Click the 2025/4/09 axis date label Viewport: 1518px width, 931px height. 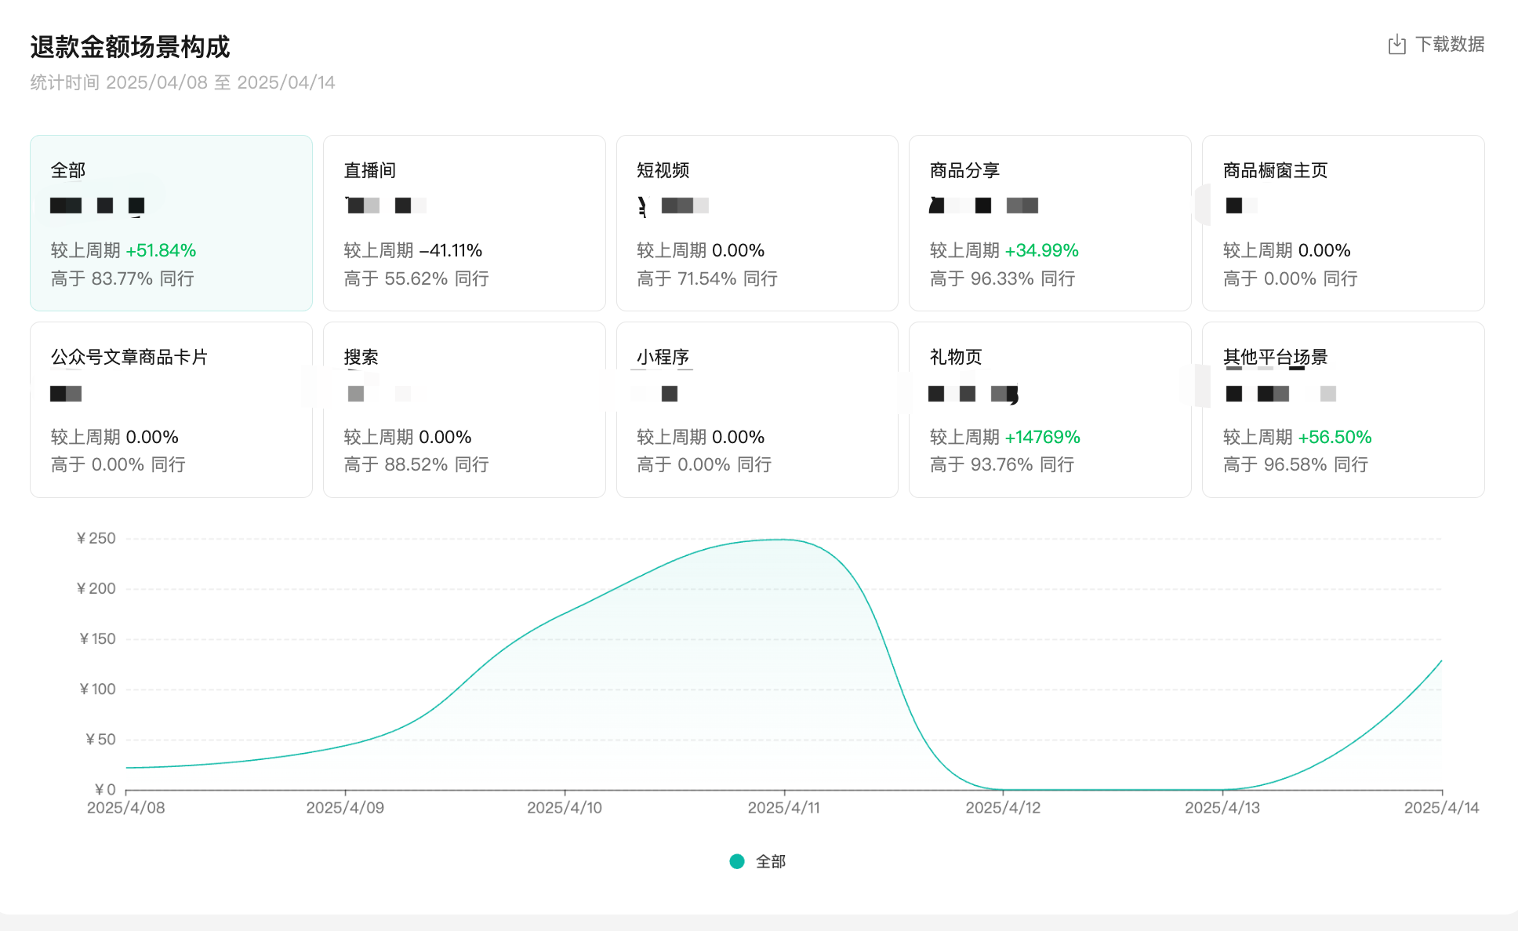[x=345, y=807]
